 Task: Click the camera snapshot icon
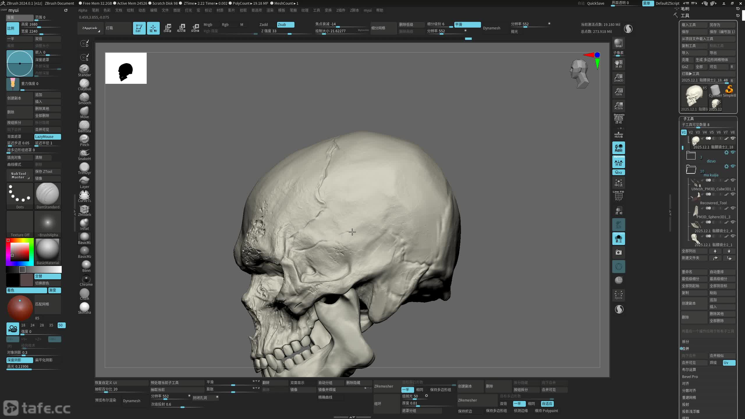click(618, 252)
